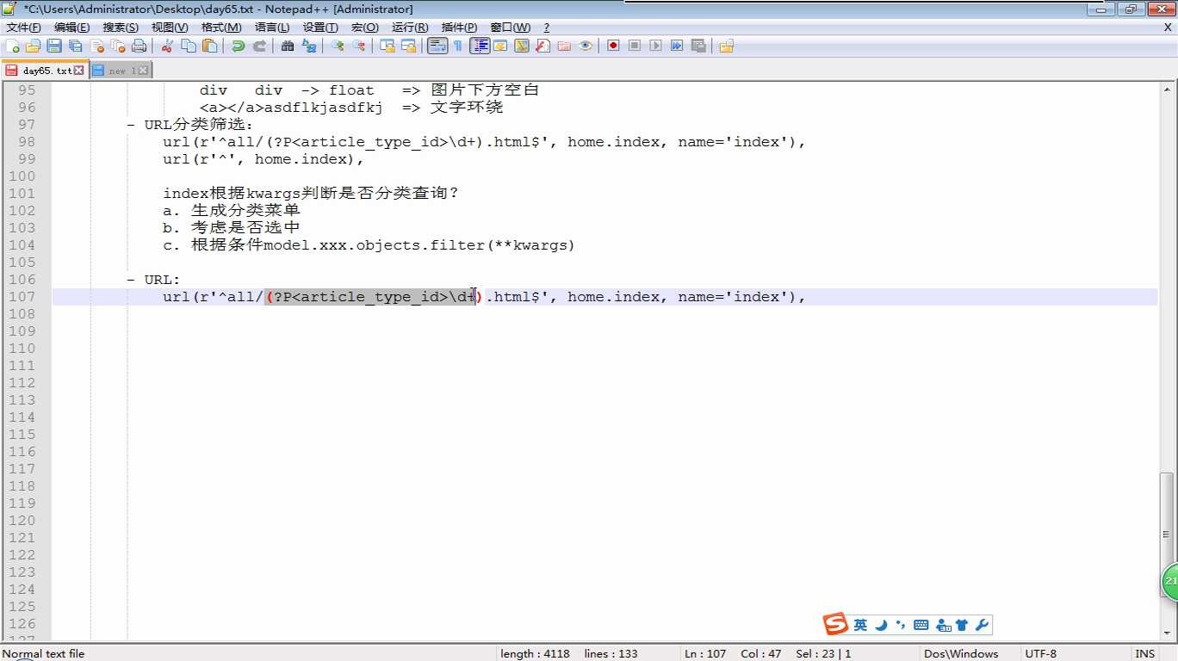Zoom out using toolbar magnifier
1178x661 pixels.
[x=358, y=46]
